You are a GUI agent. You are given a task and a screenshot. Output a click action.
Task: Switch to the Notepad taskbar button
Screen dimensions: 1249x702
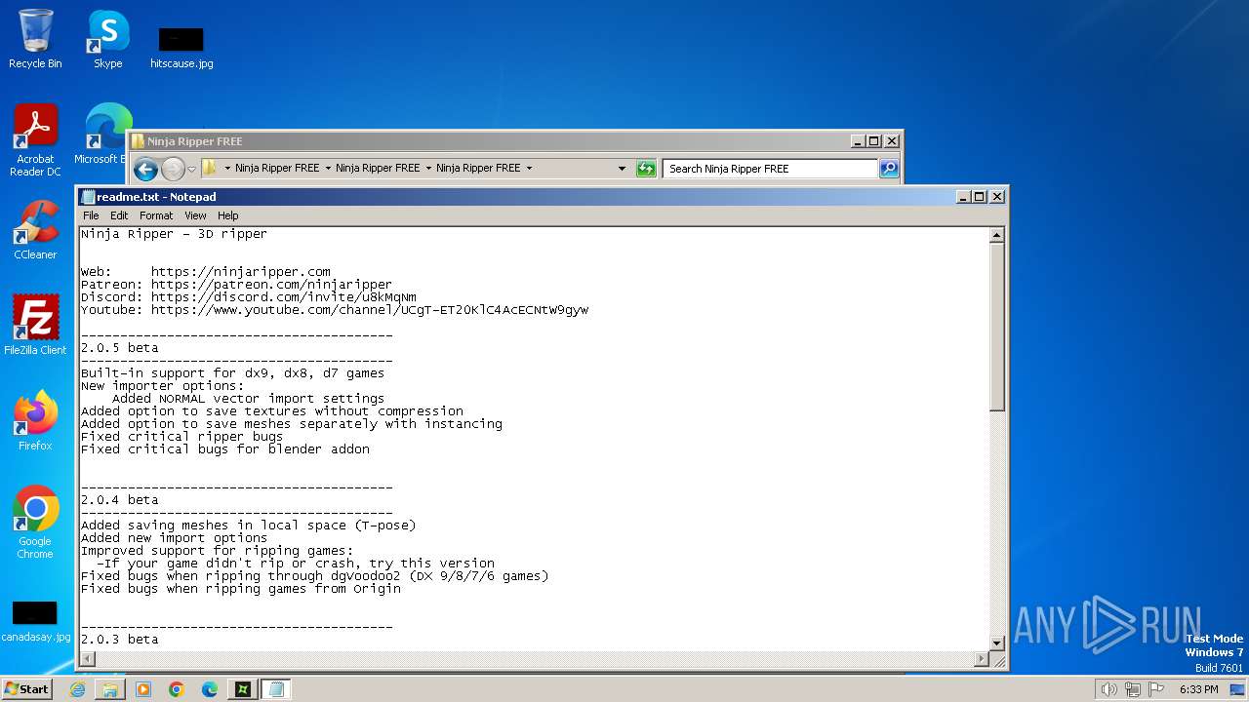[x=276, y=689]
